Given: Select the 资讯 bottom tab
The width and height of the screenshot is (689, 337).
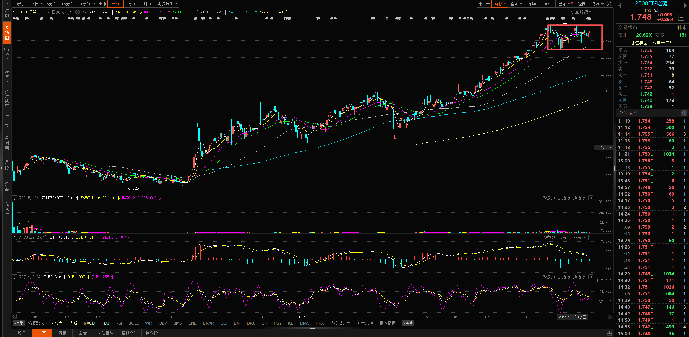Looking at the screenshot, I should tap(62, 333).
